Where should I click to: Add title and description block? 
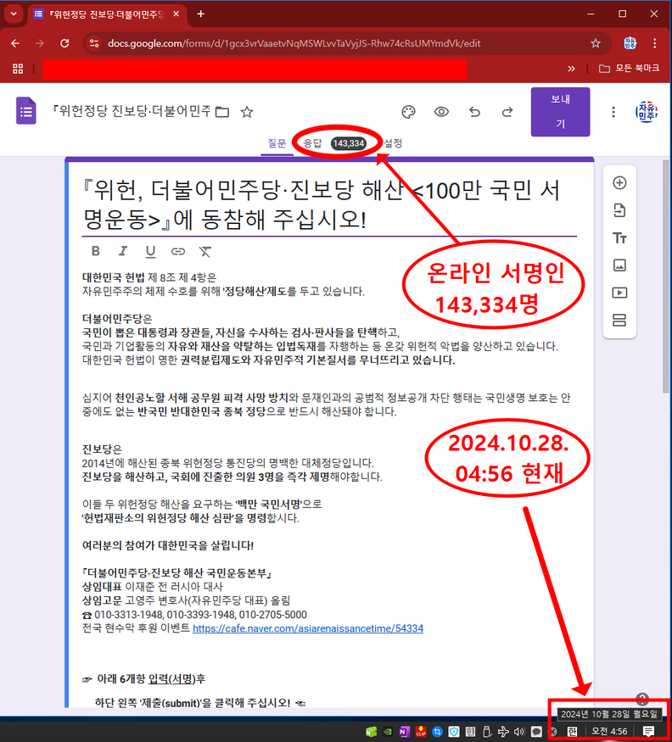(619, 237)
